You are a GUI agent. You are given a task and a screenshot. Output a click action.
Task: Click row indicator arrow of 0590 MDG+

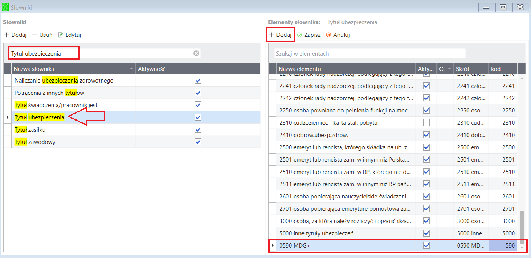tap(273, 245)
